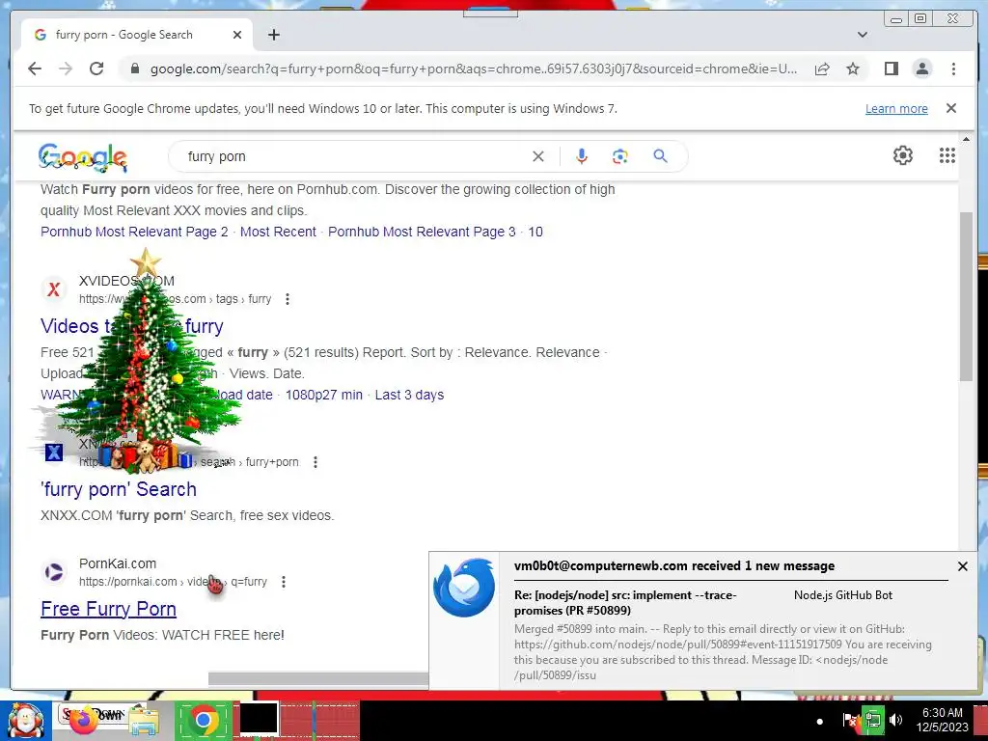
Task: Click the PornKai site favicon
Action: pyautogui.click(x=54, y=572)
